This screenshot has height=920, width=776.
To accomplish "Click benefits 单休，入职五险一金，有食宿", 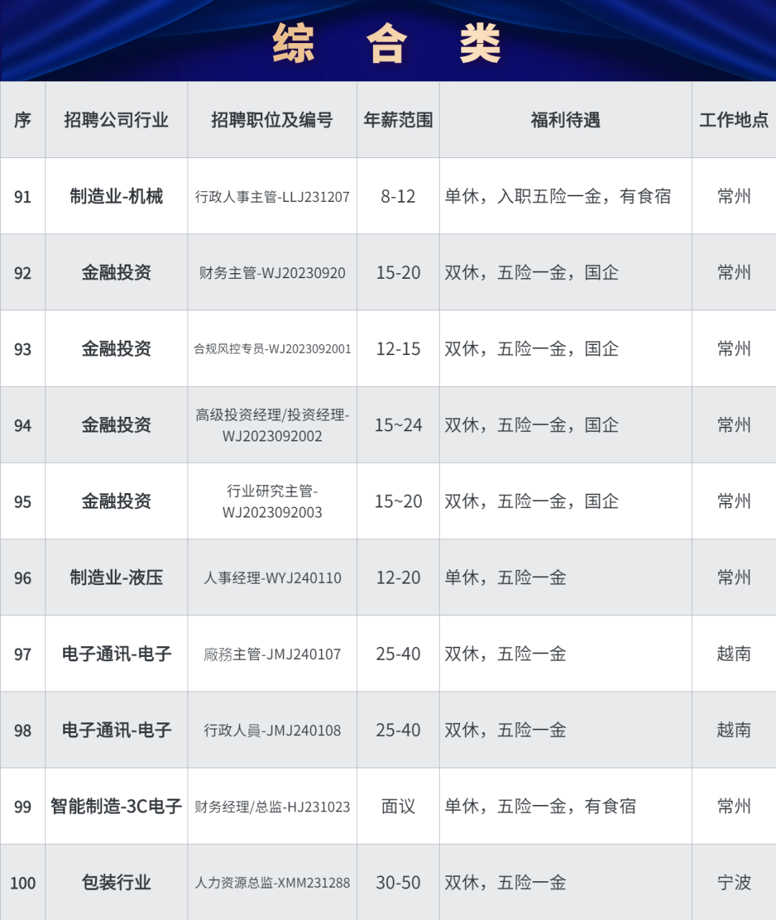I will pos(558,196).
